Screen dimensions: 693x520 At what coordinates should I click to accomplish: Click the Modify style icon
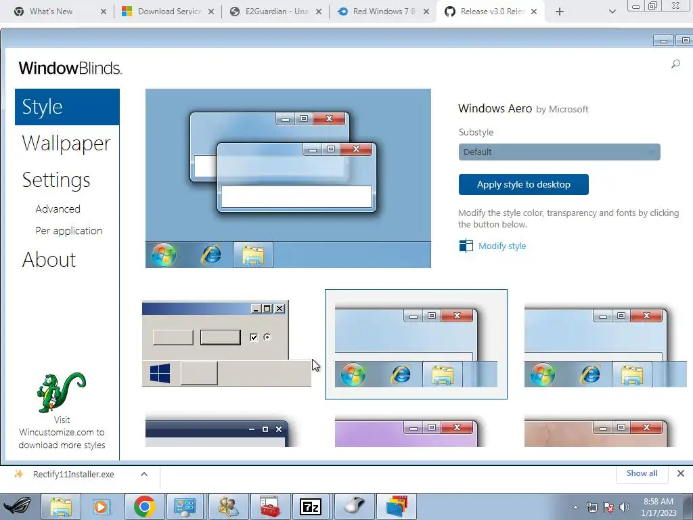[x=466, y=246]
